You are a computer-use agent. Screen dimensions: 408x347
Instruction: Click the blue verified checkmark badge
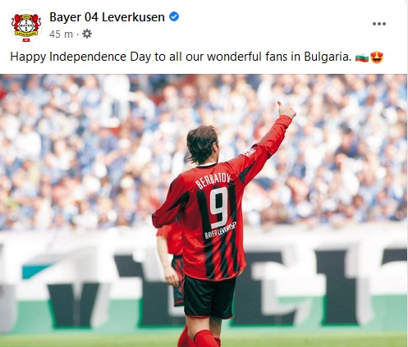pos(174,17)
